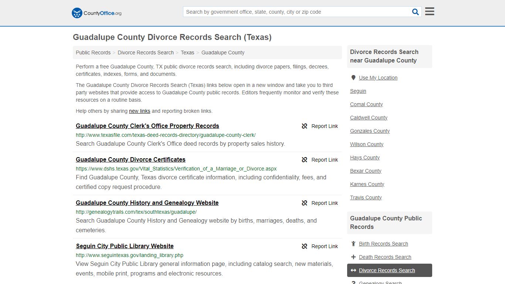This screenshot has height=284, width=505.
Task: Click the page title Guadalupe County Divorce Records Search
Action: click(x=172, y=37)
